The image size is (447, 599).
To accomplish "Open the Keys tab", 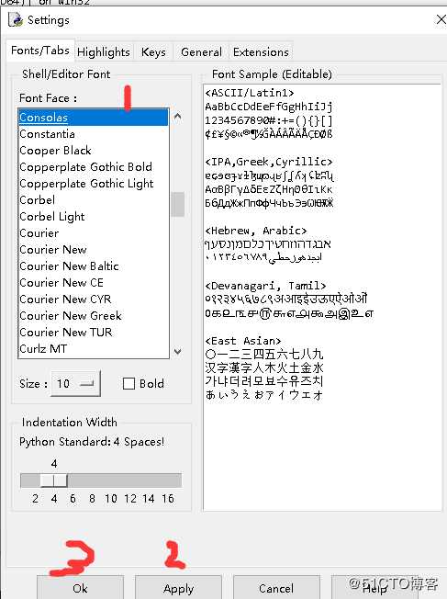I will pos(153,52).
